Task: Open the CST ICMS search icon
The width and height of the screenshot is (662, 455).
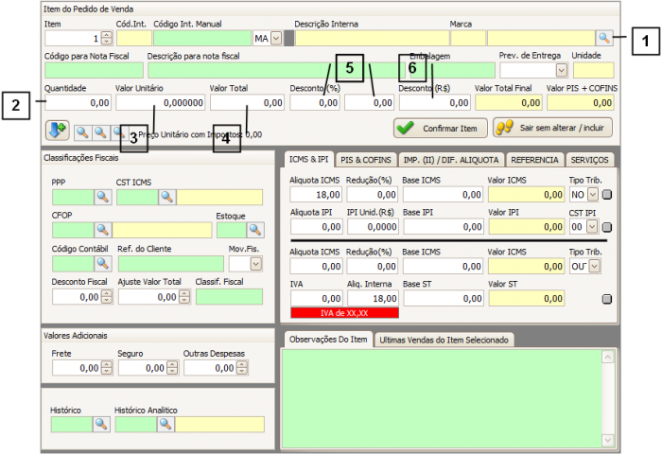Action: (166, 197)
